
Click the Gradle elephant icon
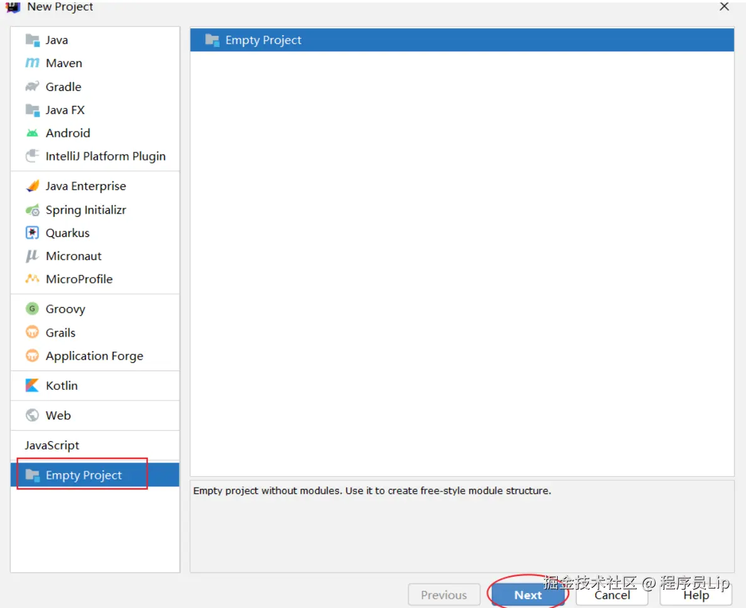tap(33, 86)
